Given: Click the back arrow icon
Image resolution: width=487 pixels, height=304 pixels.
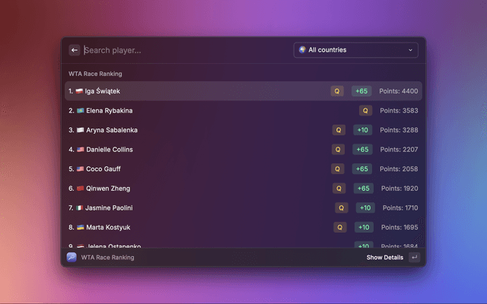Looking at the screenshot, I should click(x=75, y=50).
